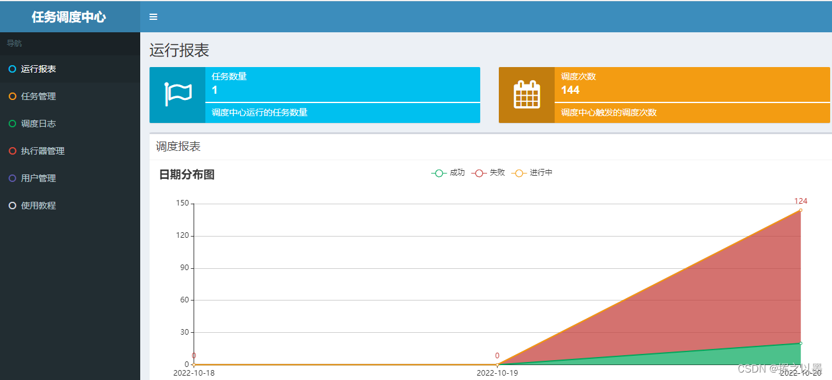Click the orange circle icon beside 任务管理

[x=12, y=96]
